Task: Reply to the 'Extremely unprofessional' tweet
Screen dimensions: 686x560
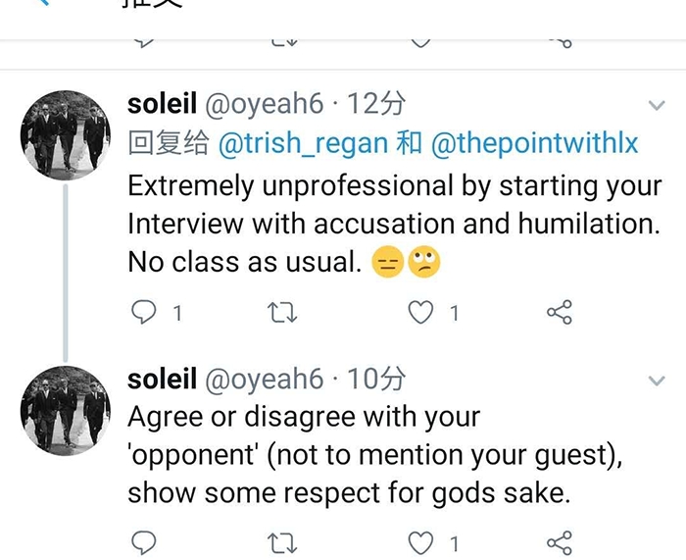Action: (144, 313)
